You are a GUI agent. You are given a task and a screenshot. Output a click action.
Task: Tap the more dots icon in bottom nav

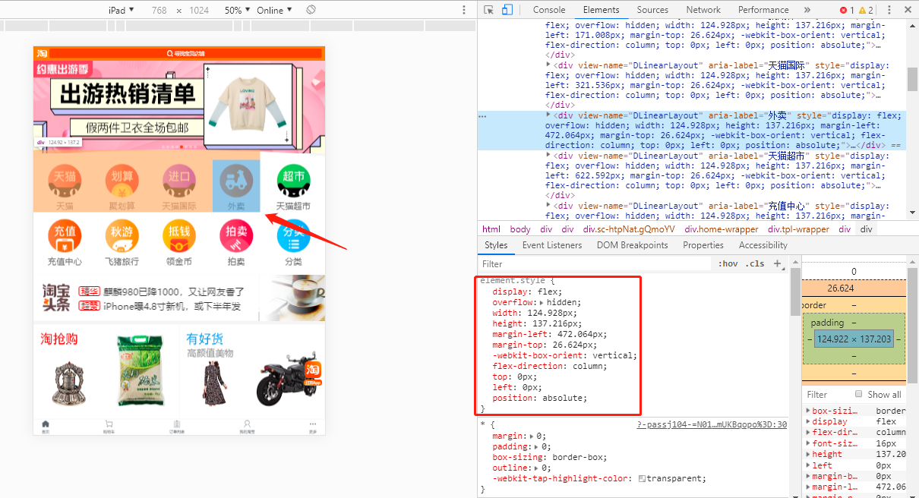coord(312,424)
